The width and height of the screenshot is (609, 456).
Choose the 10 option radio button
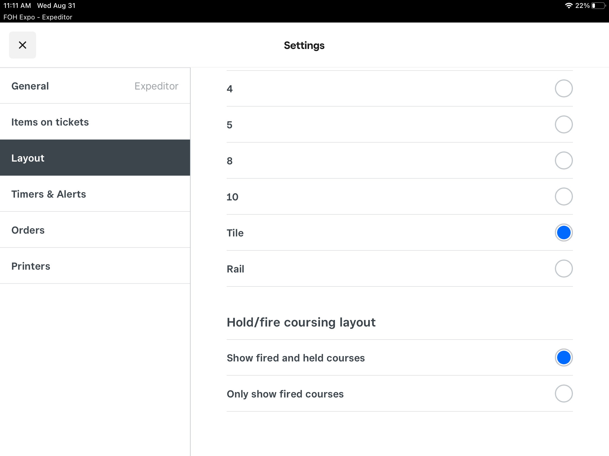[x=563, y=196]
